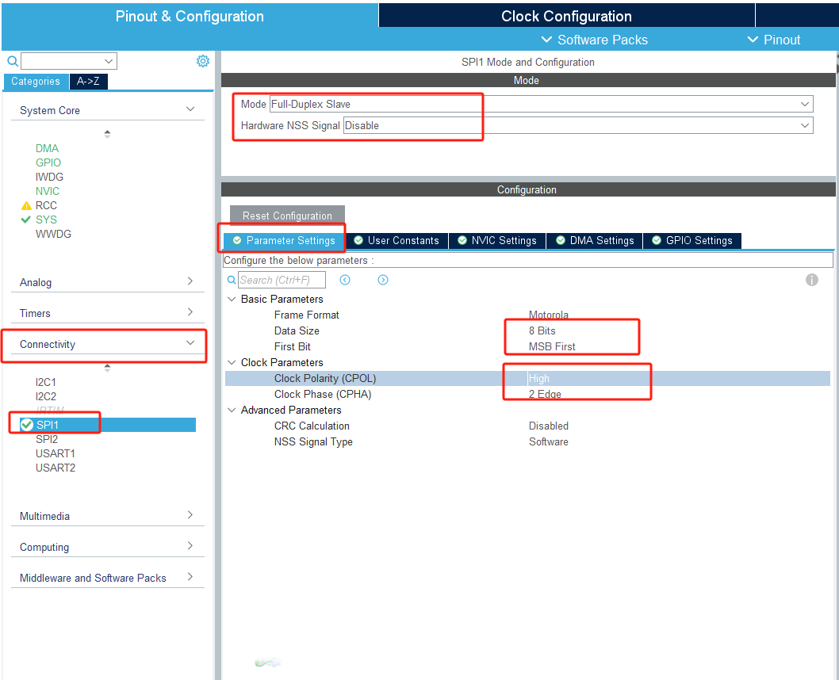Viewport: 839px width, 680px height.
Task: Click the NSS Signal Type Software value
Action: click(549, 442)
